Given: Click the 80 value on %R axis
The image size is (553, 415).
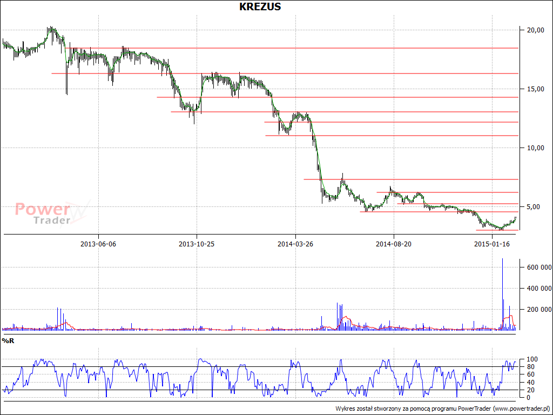Looking at the screenshot, I should (x=530, y=367).
